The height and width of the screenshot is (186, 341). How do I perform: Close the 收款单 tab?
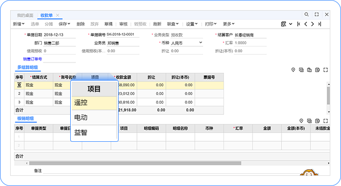coord(58,15)
